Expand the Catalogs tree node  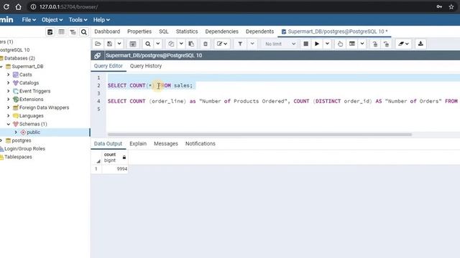[x=8, y=83]
